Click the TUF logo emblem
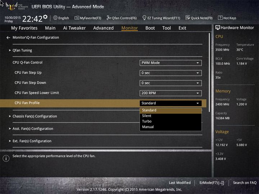259x194 pixels. pyautogui.click(x=12, y=6)
